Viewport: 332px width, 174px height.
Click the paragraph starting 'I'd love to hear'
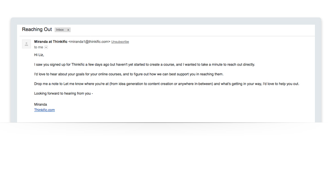(129, 74)
